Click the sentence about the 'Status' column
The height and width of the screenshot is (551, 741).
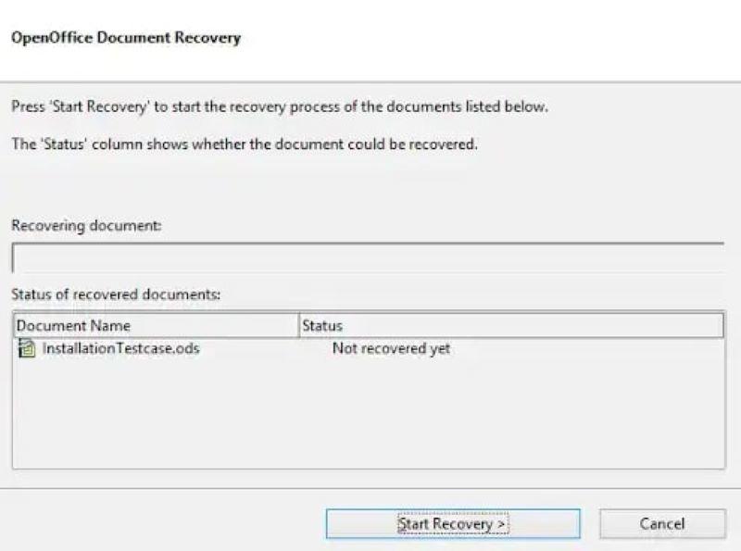(245, 144)
